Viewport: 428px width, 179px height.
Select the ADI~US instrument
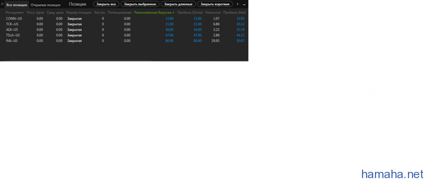(12, 30)
